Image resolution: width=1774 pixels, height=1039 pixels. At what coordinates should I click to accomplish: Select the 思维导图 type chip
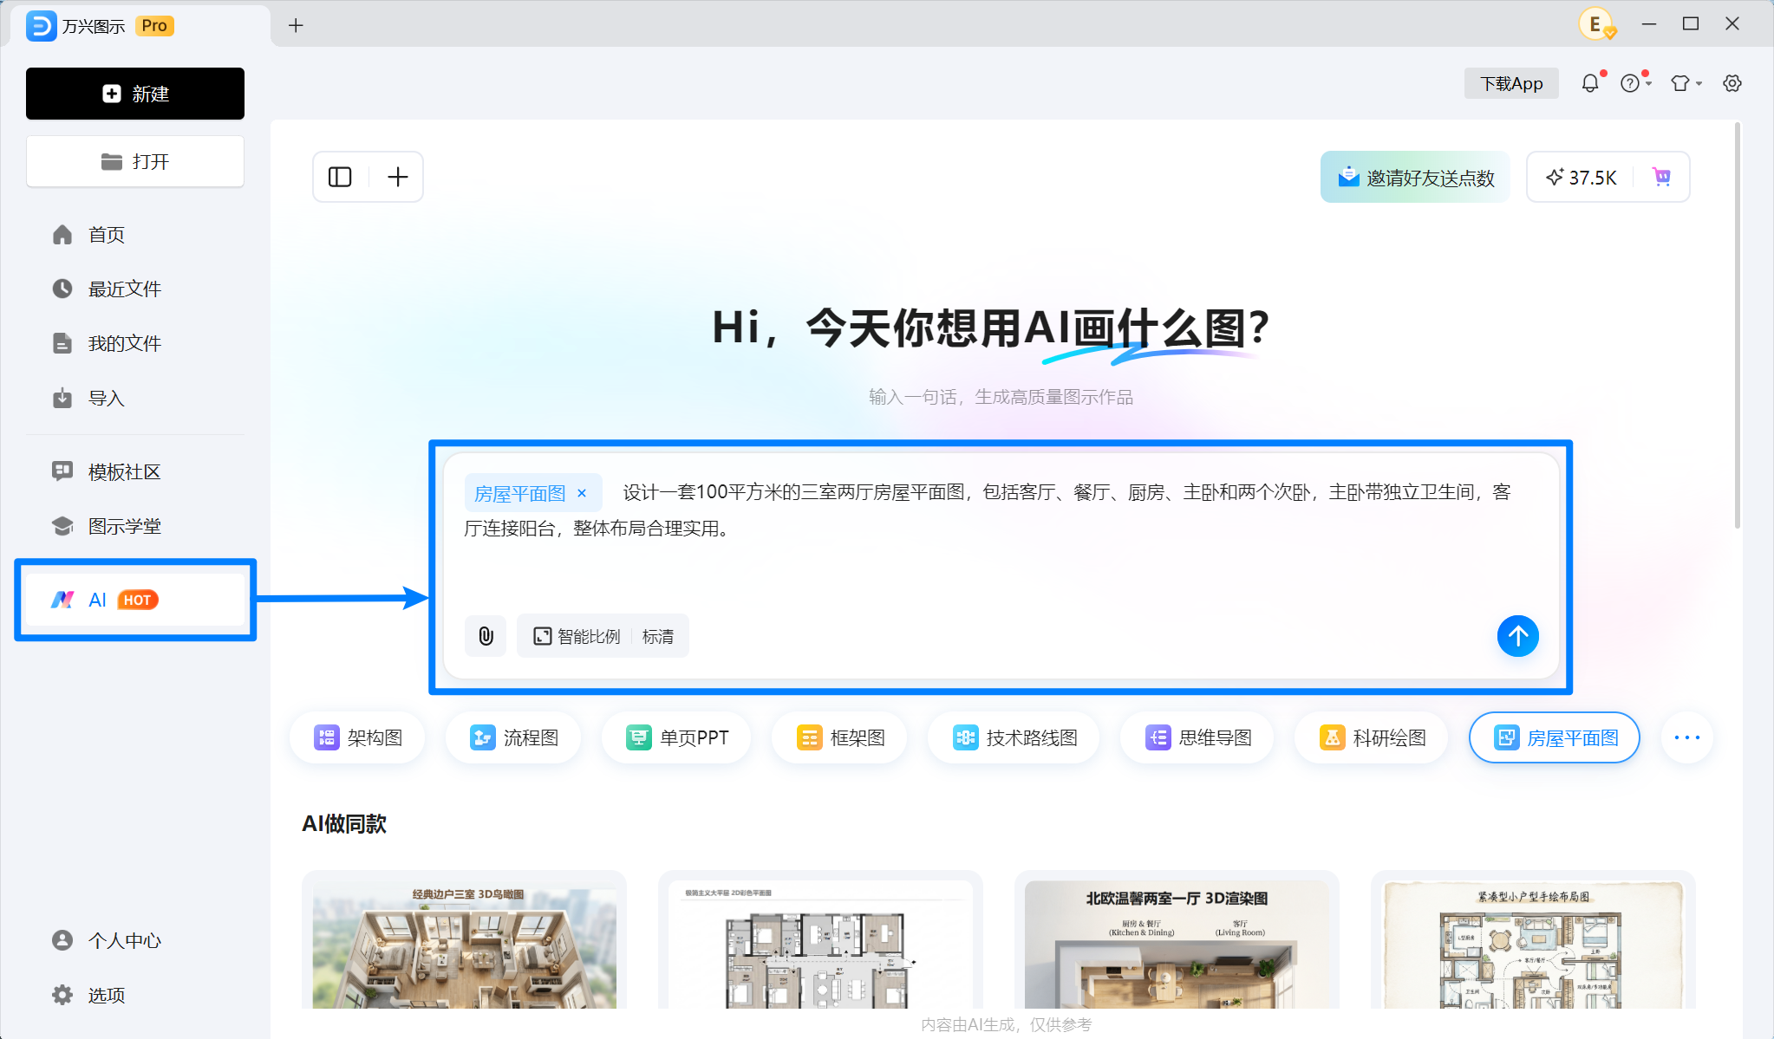[x=1197, y=737]
